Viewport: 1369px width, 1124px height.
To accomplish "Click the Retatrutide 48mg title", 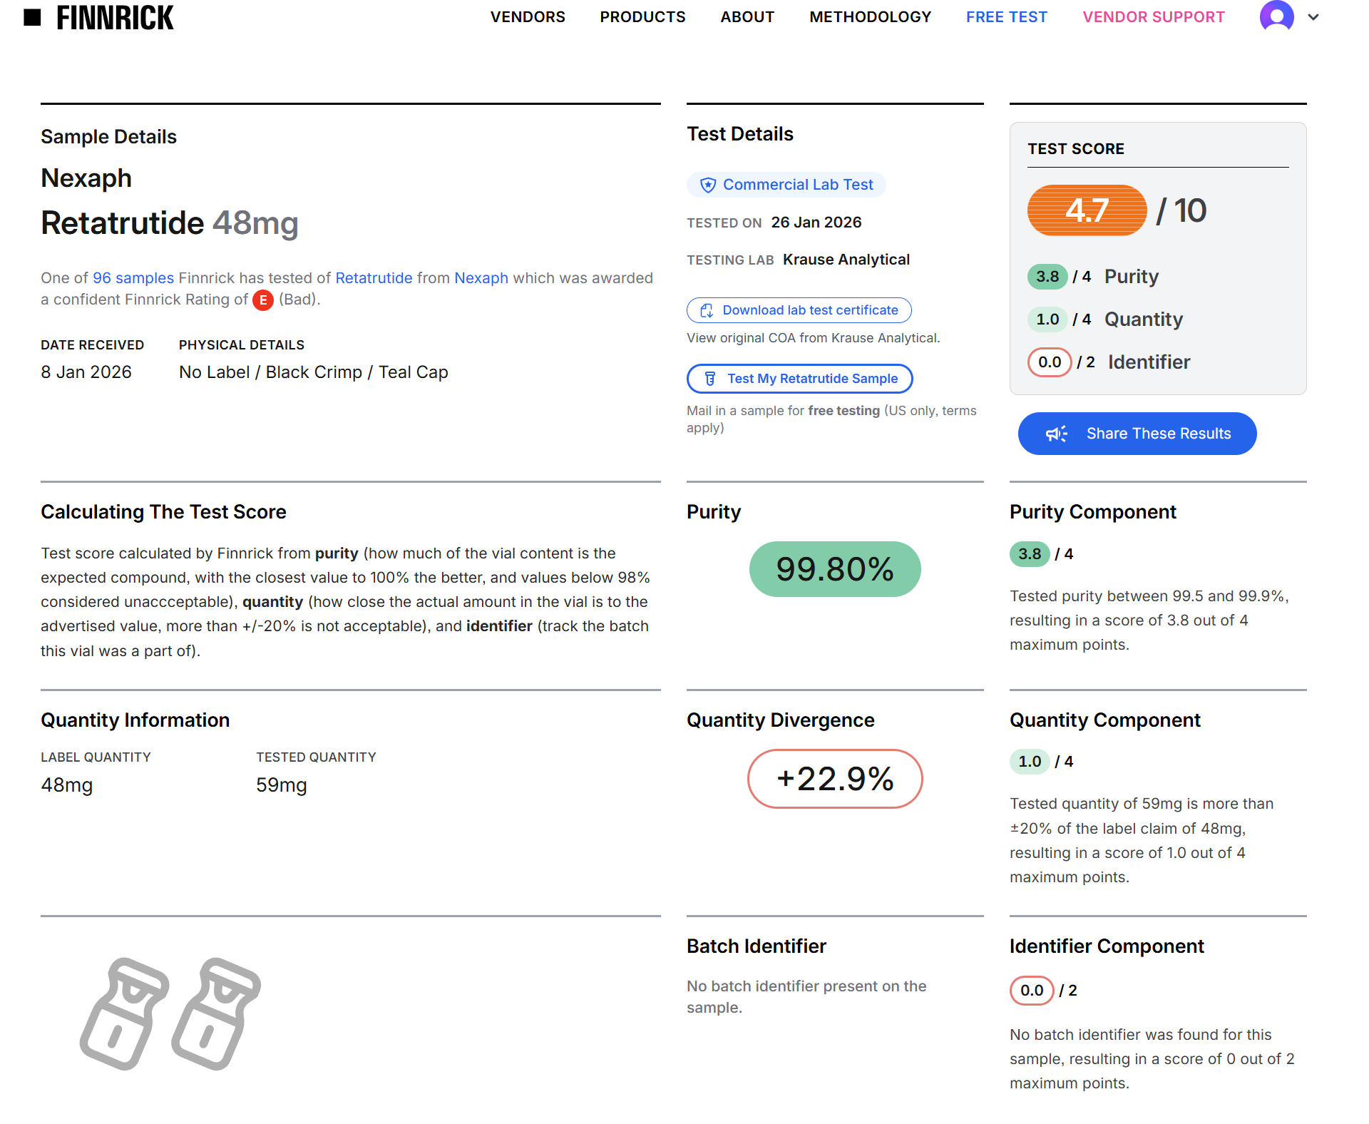I will click(170, 223).
